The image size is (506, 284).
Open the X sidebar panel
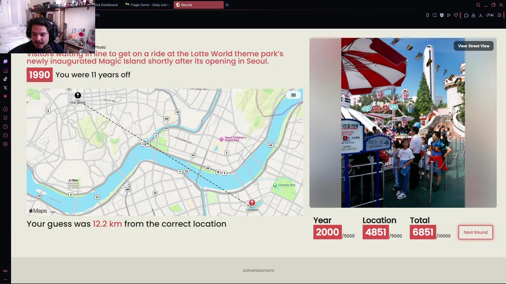pyautogui.click(x=5, y=88)
